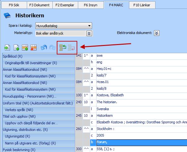Switch to the F9 Sök tab
The width and height of the screenshot is (187, 152).
click(14, 5)
